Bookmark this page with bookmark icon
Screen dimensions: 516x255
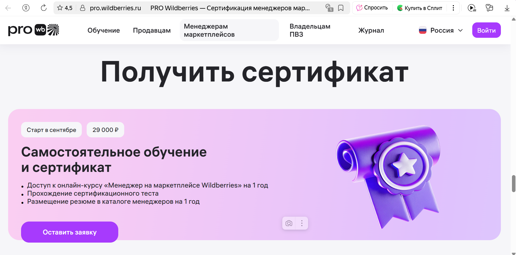point(341,8)
